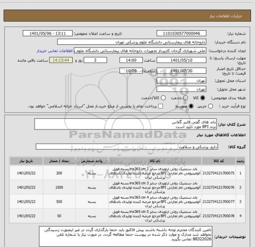The width and height of the screenshot is (255, 247).
Task: Select the متوسط purchase type radio
Action: tap(191, 106)
